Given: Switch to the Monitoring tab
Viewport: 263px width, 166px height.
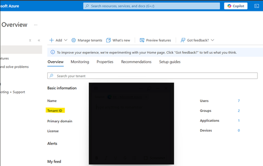Looking at the screenshot, I should pos(80,62).
